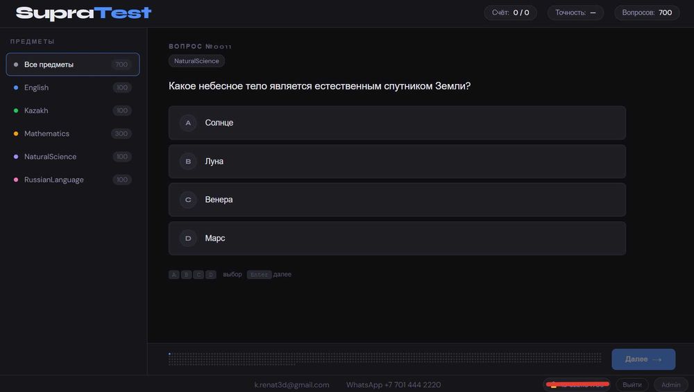Click the Далее next button

pos(643,359)
